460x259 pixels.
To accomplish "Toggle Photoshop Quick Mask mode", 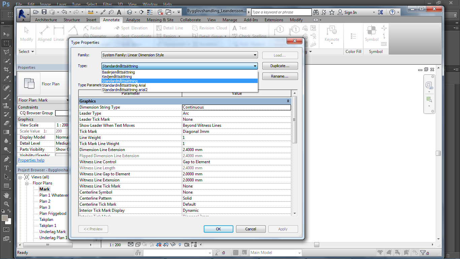I will point(6,230).
